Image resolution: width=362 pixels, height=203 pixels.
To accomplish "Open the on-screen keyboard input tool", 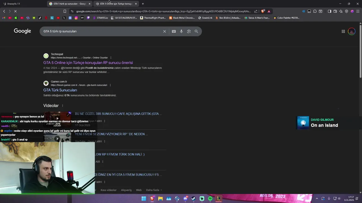I will point(174,31).
